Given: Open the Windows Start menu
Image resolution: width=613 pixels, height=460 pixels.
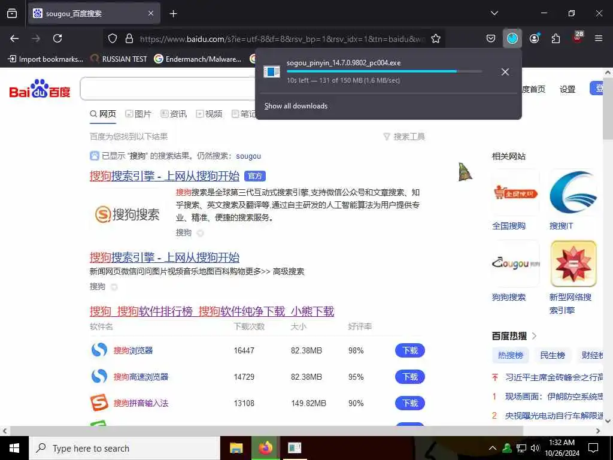Looking at the screenshot, I should (14, 448).
